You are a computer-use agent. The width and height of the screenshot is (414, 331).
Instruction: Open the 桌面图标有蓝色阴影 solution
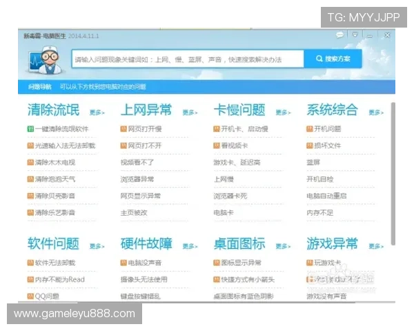click(x=244, y=296)
